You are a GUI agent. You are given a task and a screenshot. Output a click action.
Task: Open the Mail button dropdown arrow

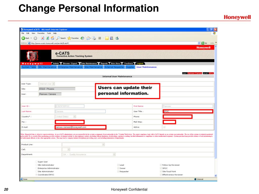[x=91, y=38]
